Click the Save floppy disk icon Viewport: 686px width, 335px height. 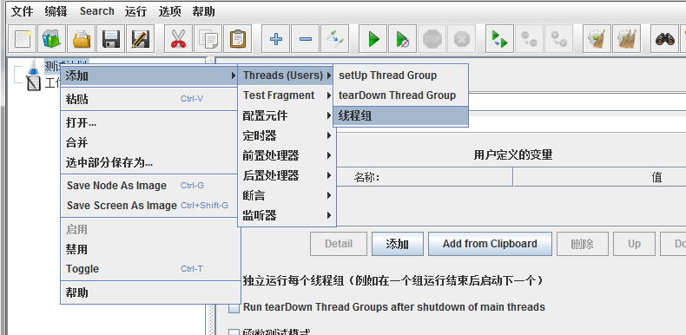pyautogui.click(x=110, y=39)
